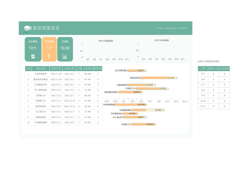Select the 開始工作 header in side table
Image resolution: width=248 pixels, height=175 pixels.
[x=214, y=68]
